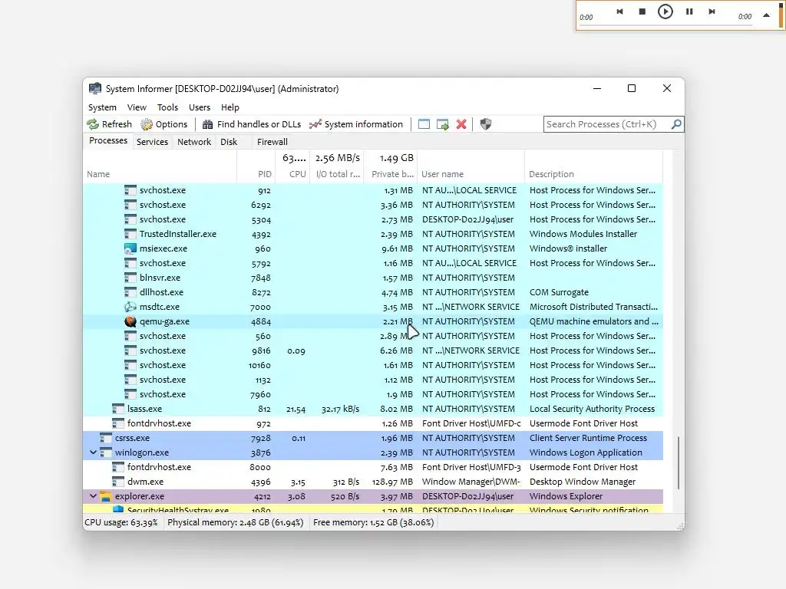The image size is (786, 589).
Task: Switch to the Network tab
Action: pyautogui.click(x=194, y=142)
